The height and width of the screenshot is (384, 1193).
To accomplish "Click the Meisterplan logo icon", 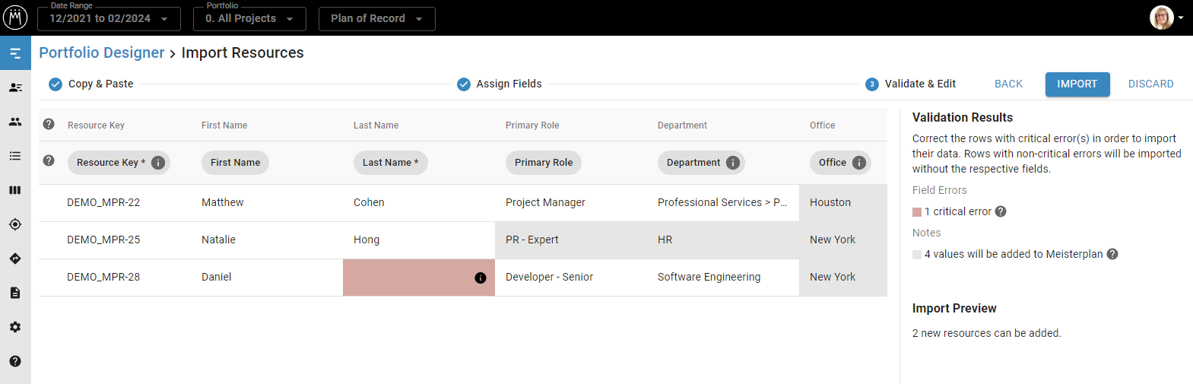I will tap(15, 17).
